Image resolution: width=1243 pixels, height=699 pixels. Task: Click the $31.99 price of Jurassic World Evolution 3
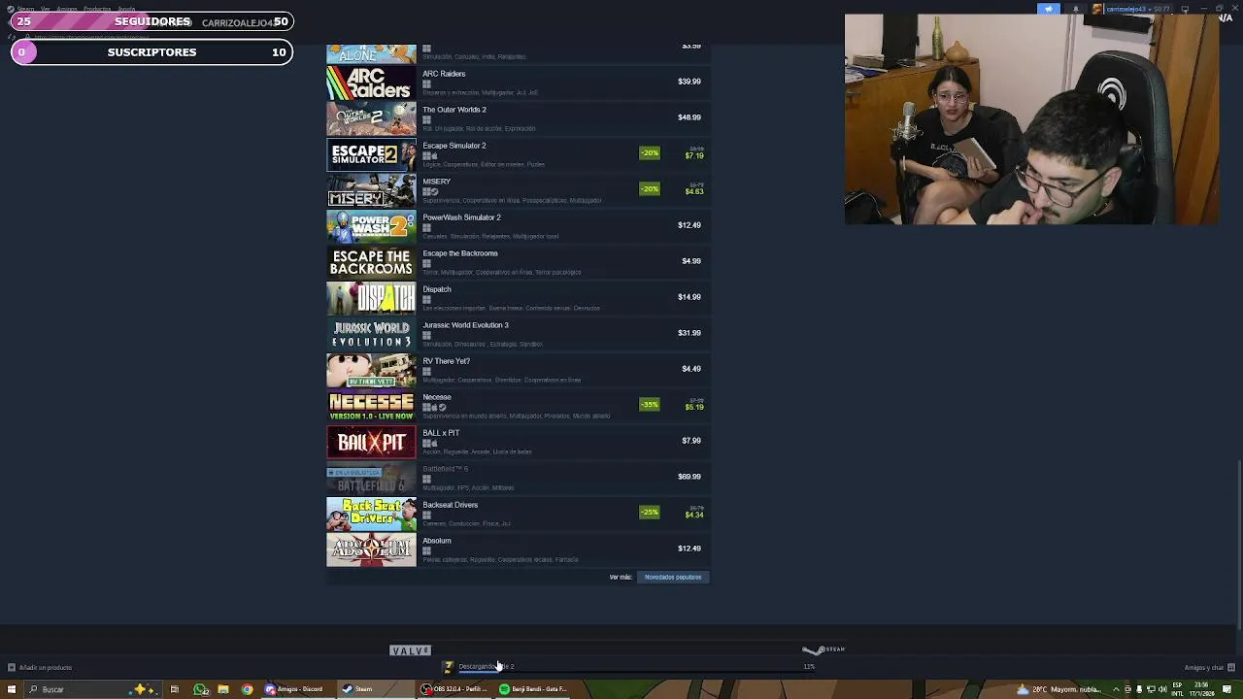point(689,333)
